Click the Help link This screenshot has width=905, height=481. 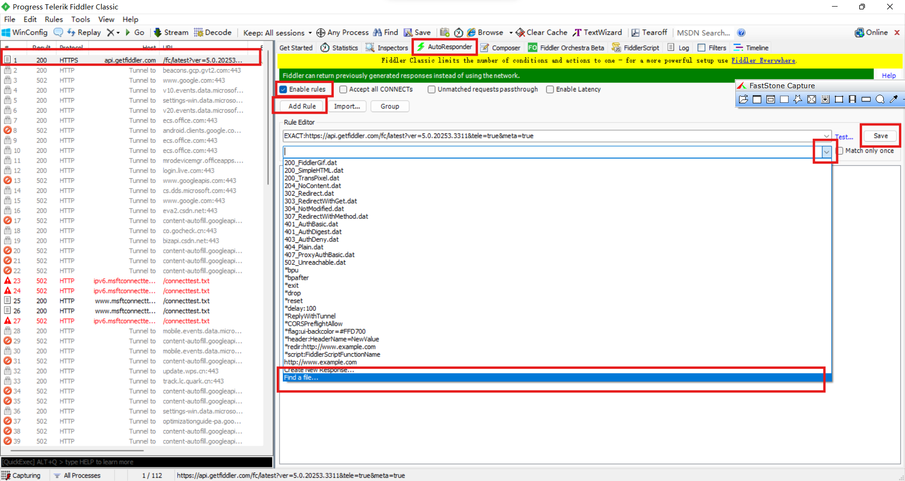[x=889, y=75]
